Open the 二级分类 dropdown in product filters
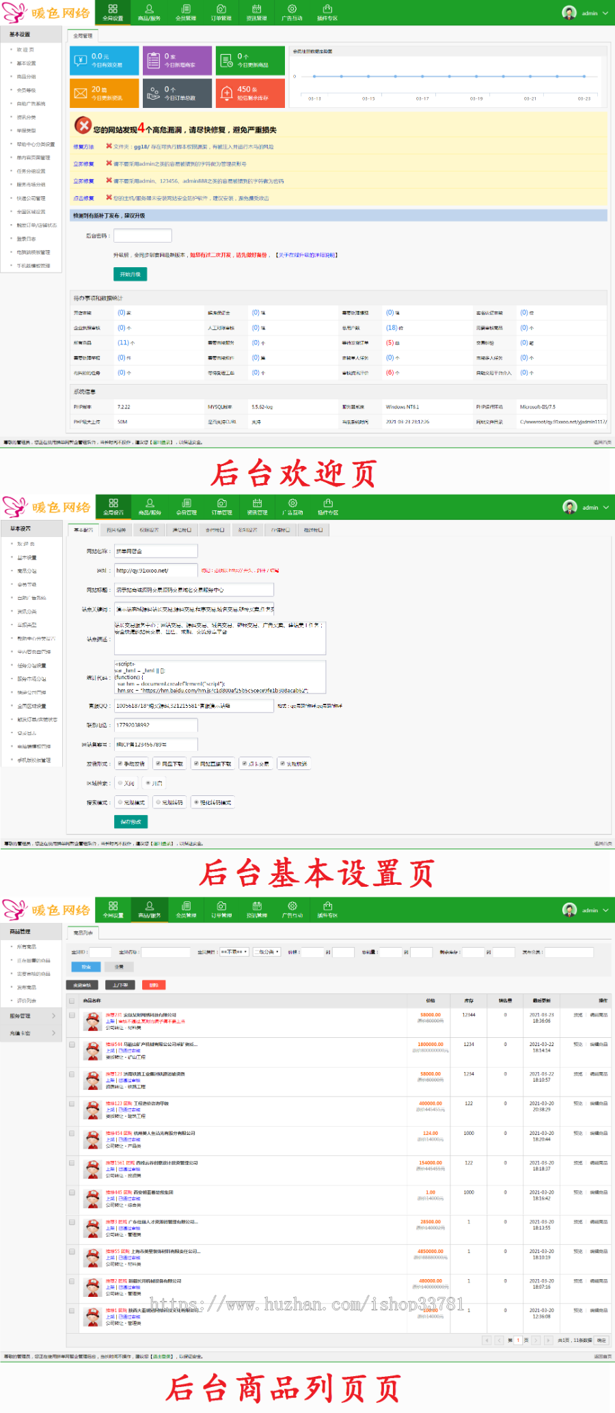Screen dimensions: 615x1413 [266, 952]
